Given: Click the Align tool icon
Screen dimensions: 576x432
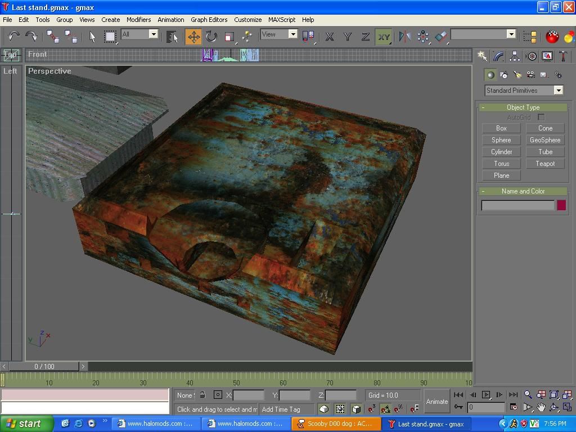Looking at the screenshot, I should tap(440, 37).
